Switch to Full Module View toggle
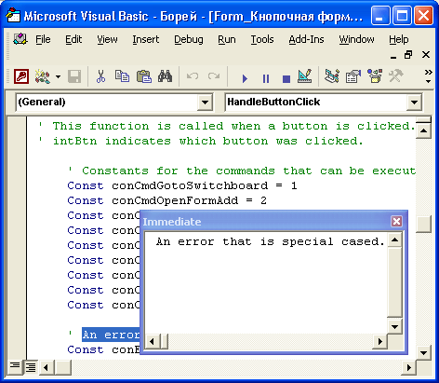This screenshot has height=383, width=439. (x=31, y=367)
